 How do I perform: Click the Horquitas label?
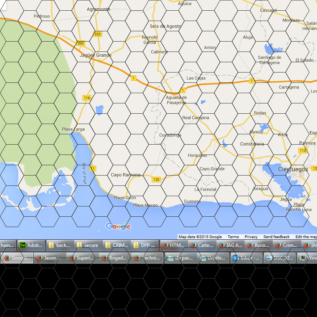click(197, 155)
